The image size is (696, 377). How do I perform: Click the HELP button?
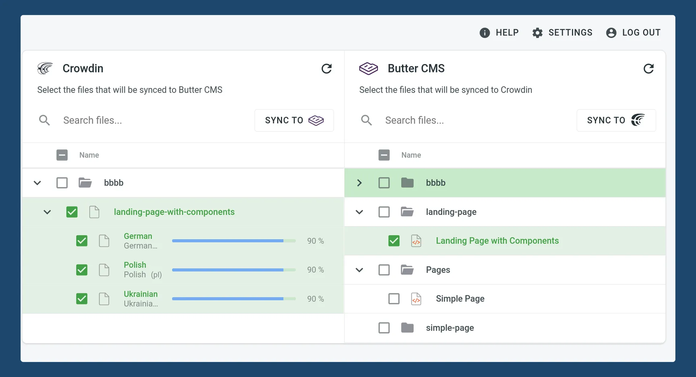(x=499, y=33)
